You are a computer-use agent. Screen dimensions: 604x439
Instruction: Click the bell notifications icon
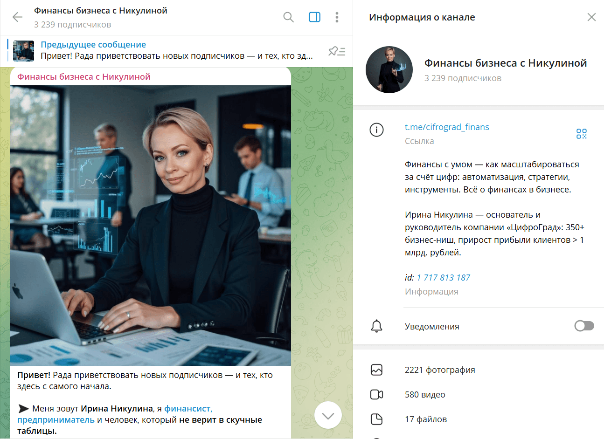(376, 326)
